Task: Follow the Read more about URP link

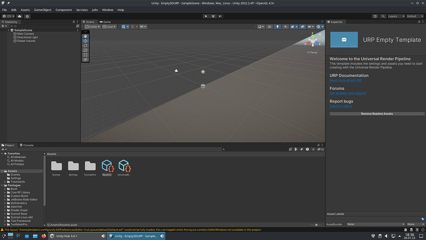Action: pyautogui.click(x=346, y=80)
